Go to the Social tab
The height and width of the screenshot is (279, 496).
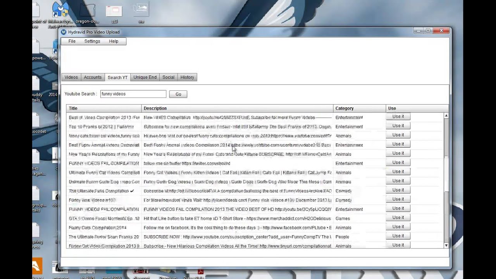pyautogui.click(x=168, y=77)
